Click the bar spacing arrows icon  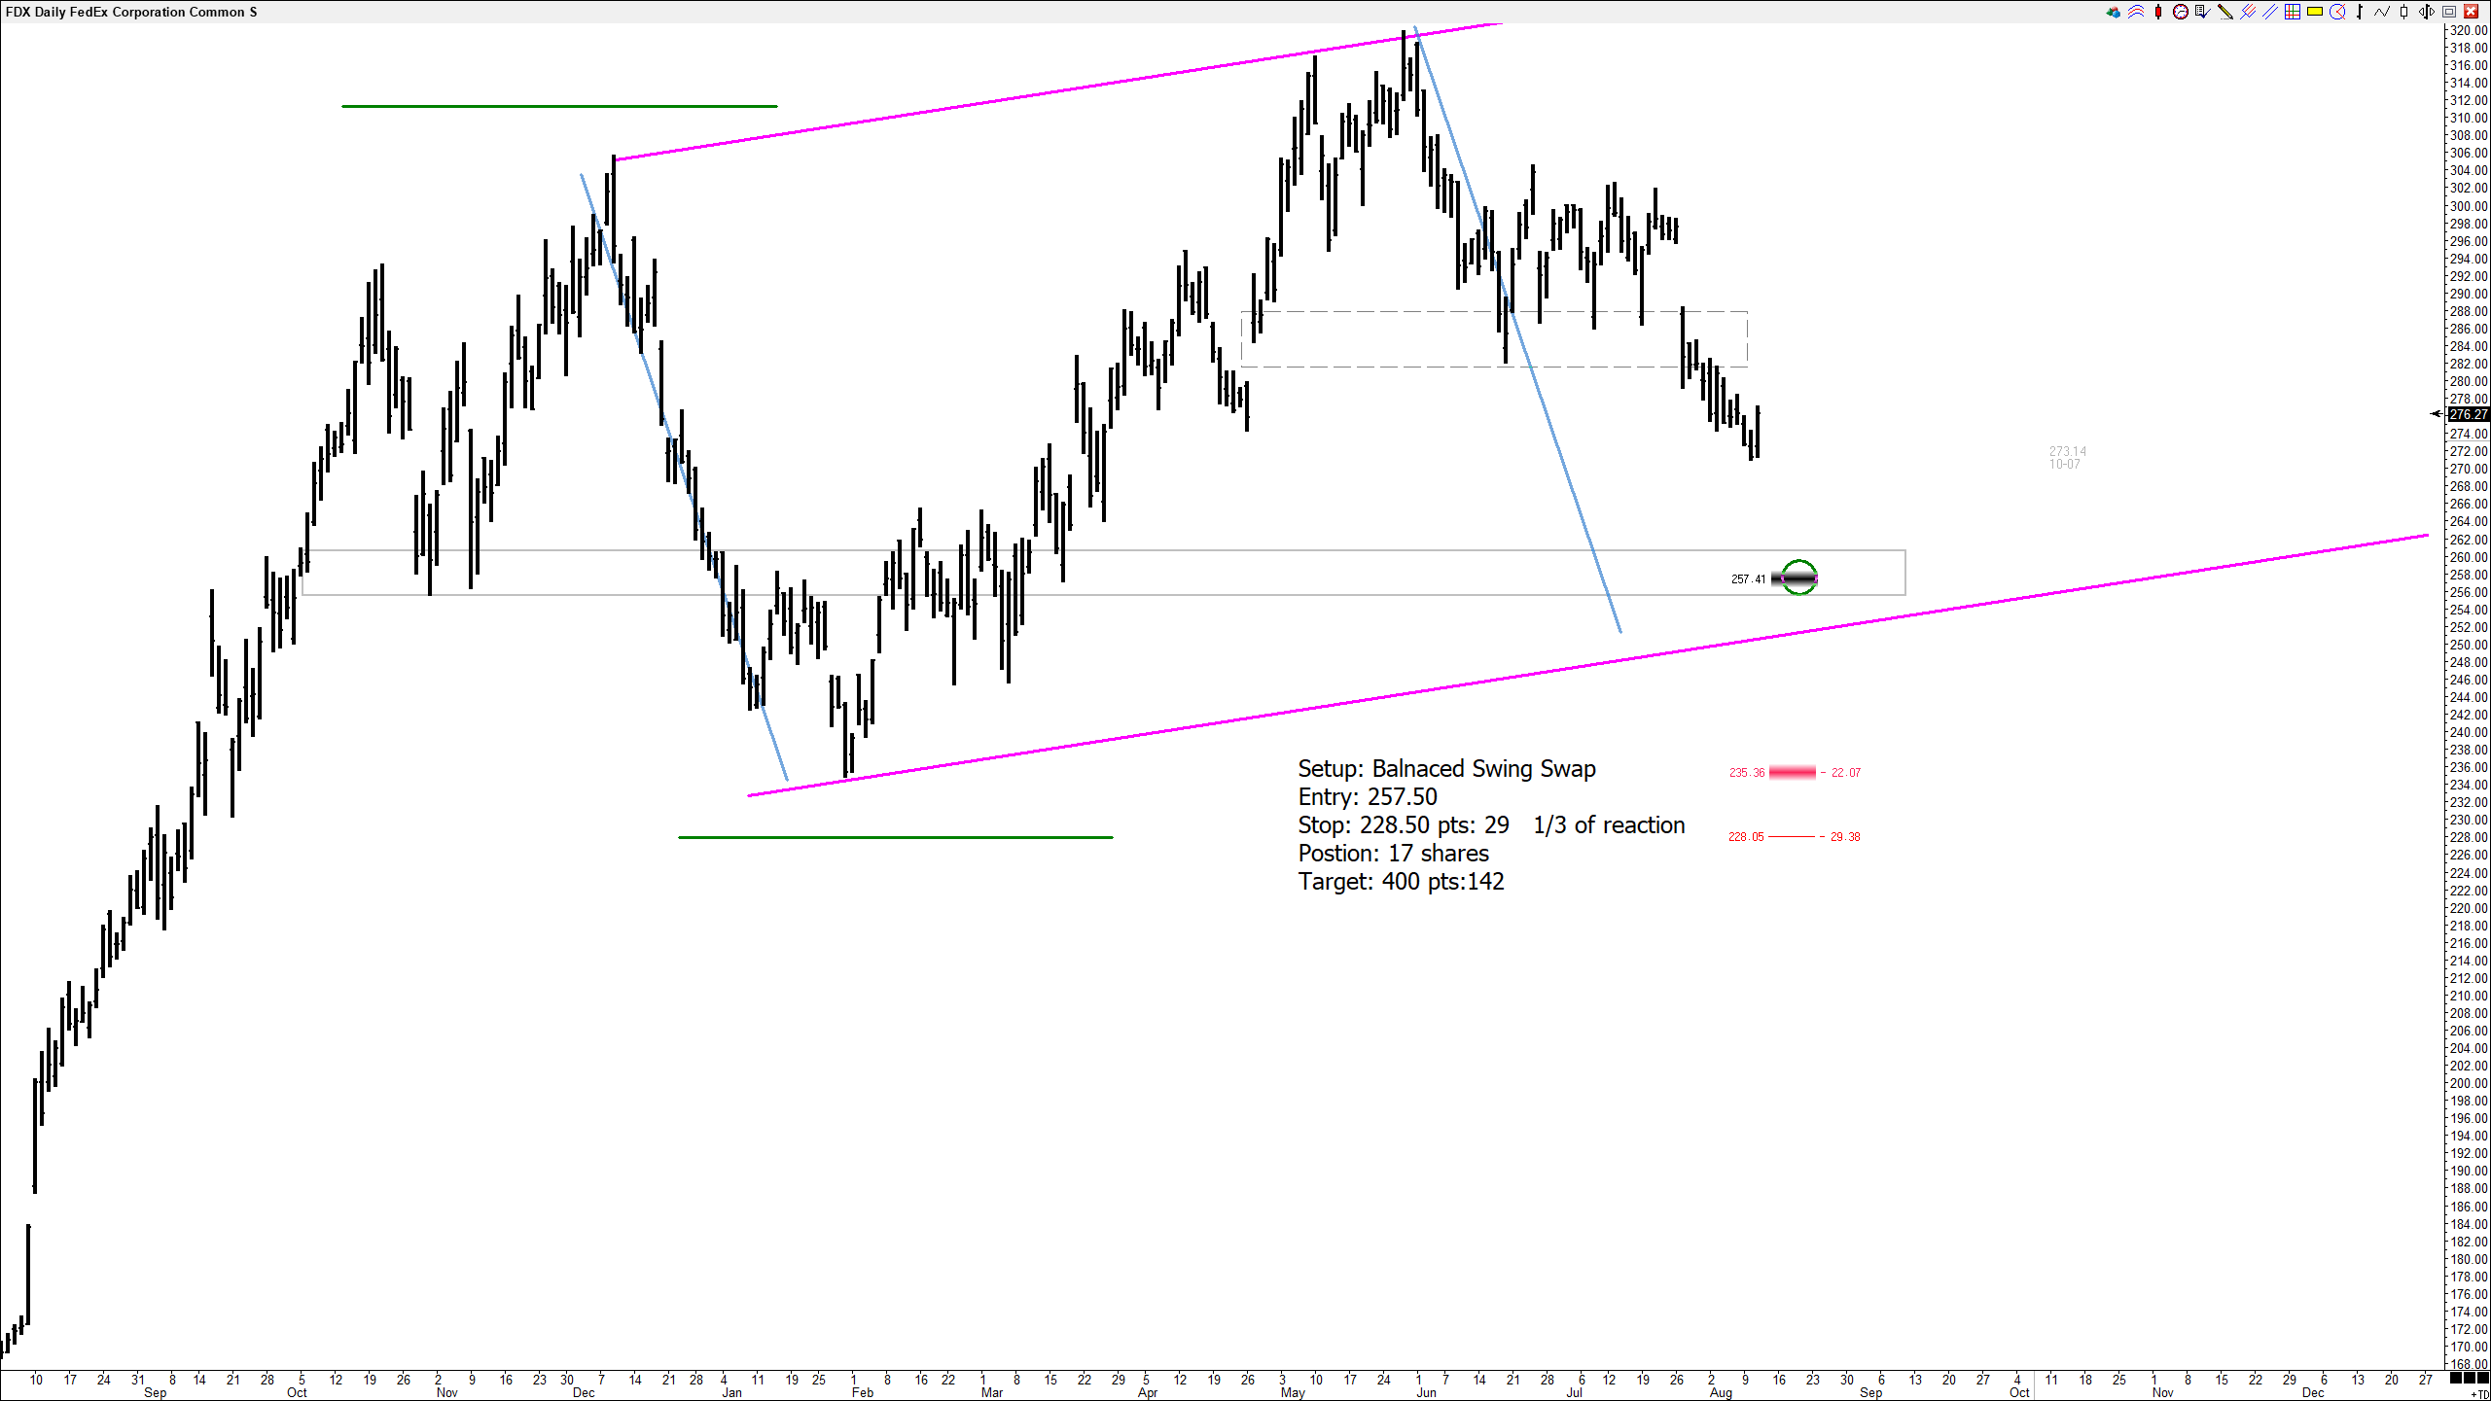2426,12
